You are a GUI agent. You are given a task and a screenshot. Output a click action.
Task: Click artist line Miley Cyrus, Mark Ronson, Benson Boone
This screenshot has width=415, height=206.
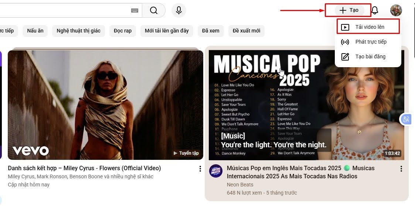[x=81, y=176]
